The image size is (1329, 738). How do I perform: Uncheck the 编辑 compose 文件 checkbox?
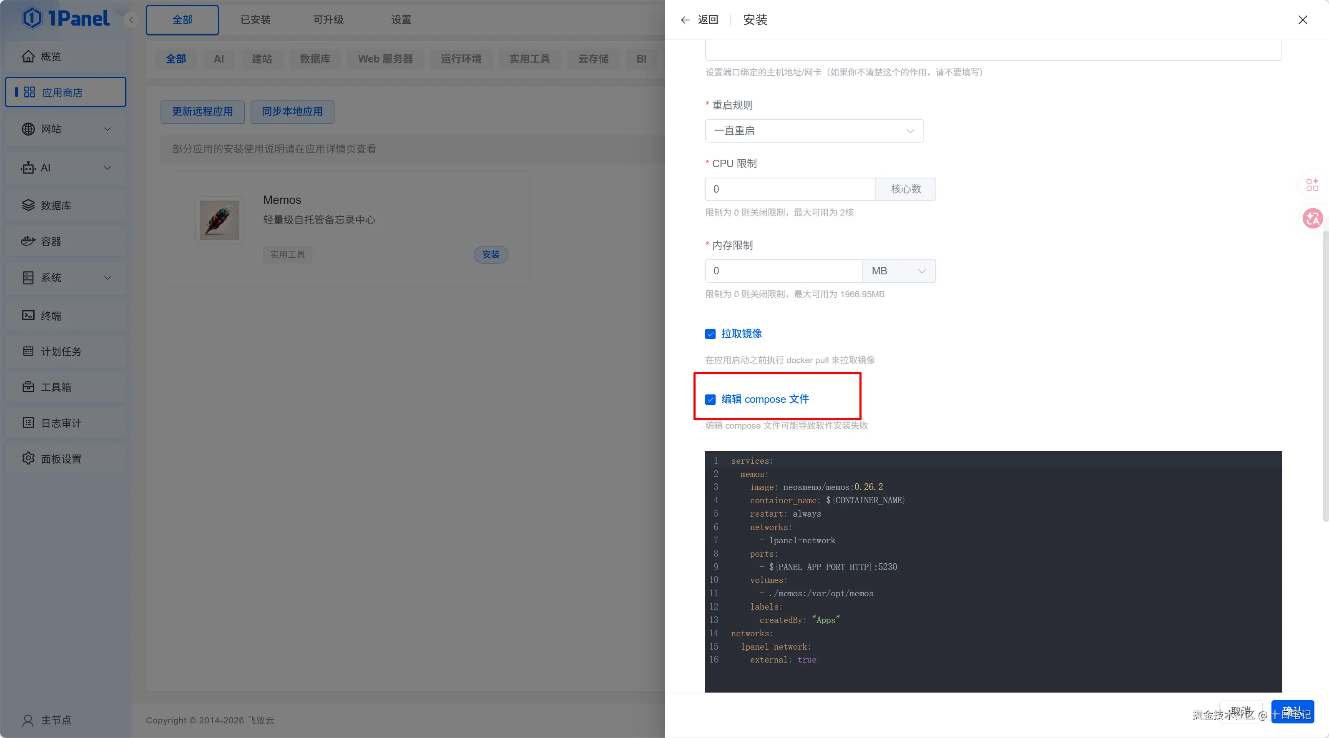point(711,399)
